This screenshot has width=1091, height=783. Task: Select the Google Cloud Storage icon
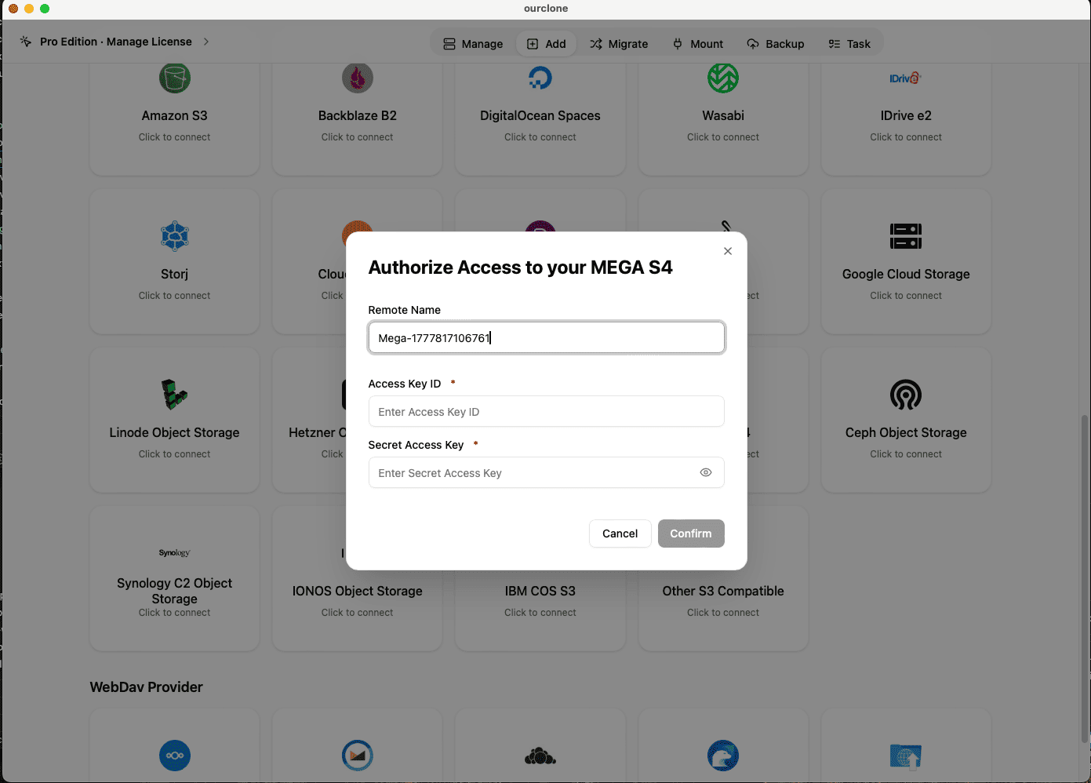[906, 236]
